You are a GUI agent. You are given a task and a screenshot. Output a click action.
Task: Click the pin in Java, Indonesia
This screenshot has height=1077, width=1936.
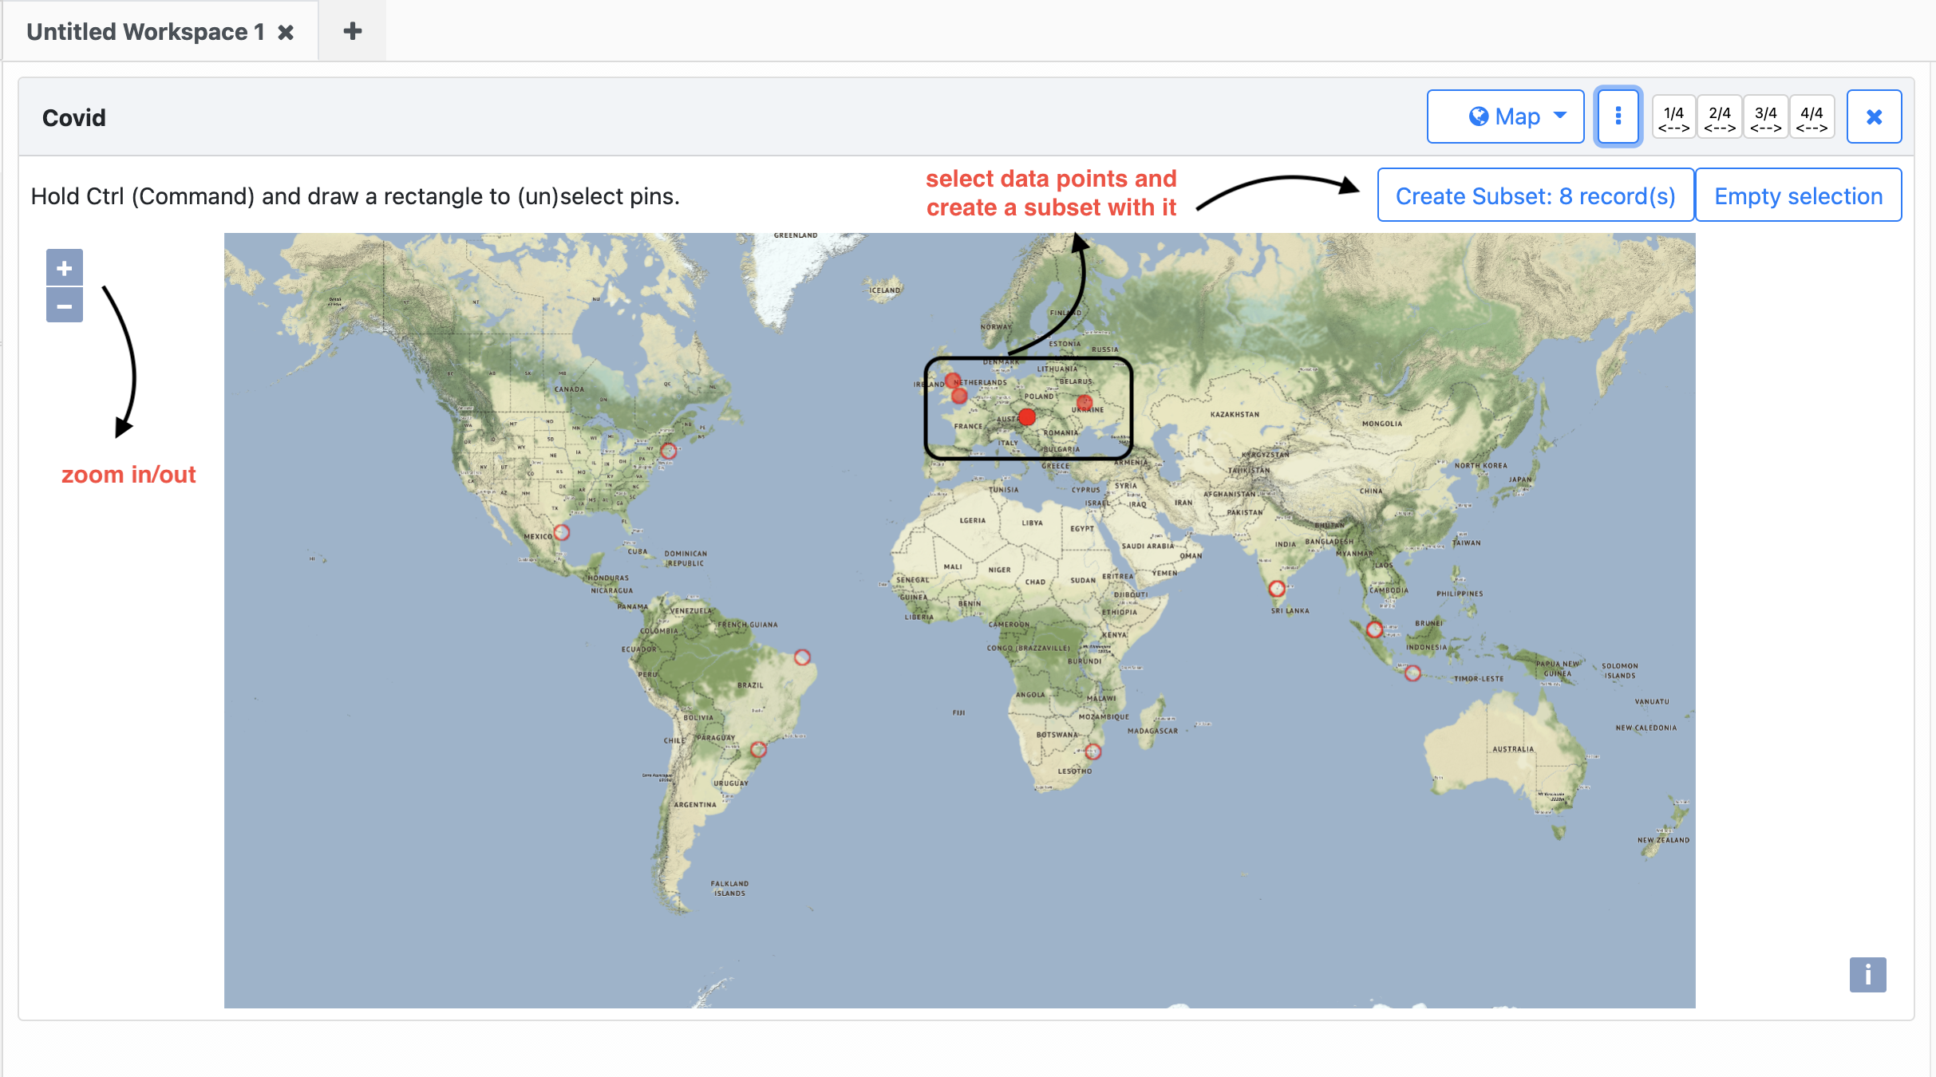(1412, 673)
